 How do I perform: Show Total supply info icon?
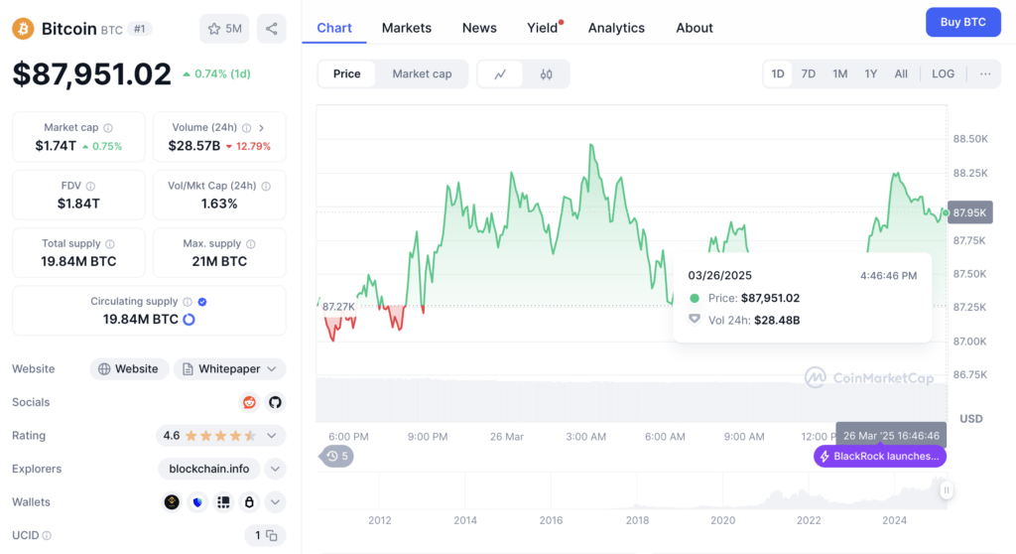(x=110, y=244)
